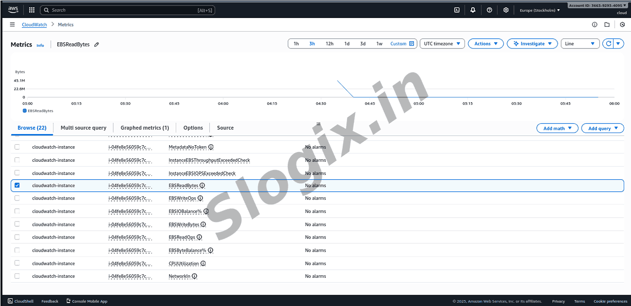Expand the Actions dropdown

click(486, 44)
